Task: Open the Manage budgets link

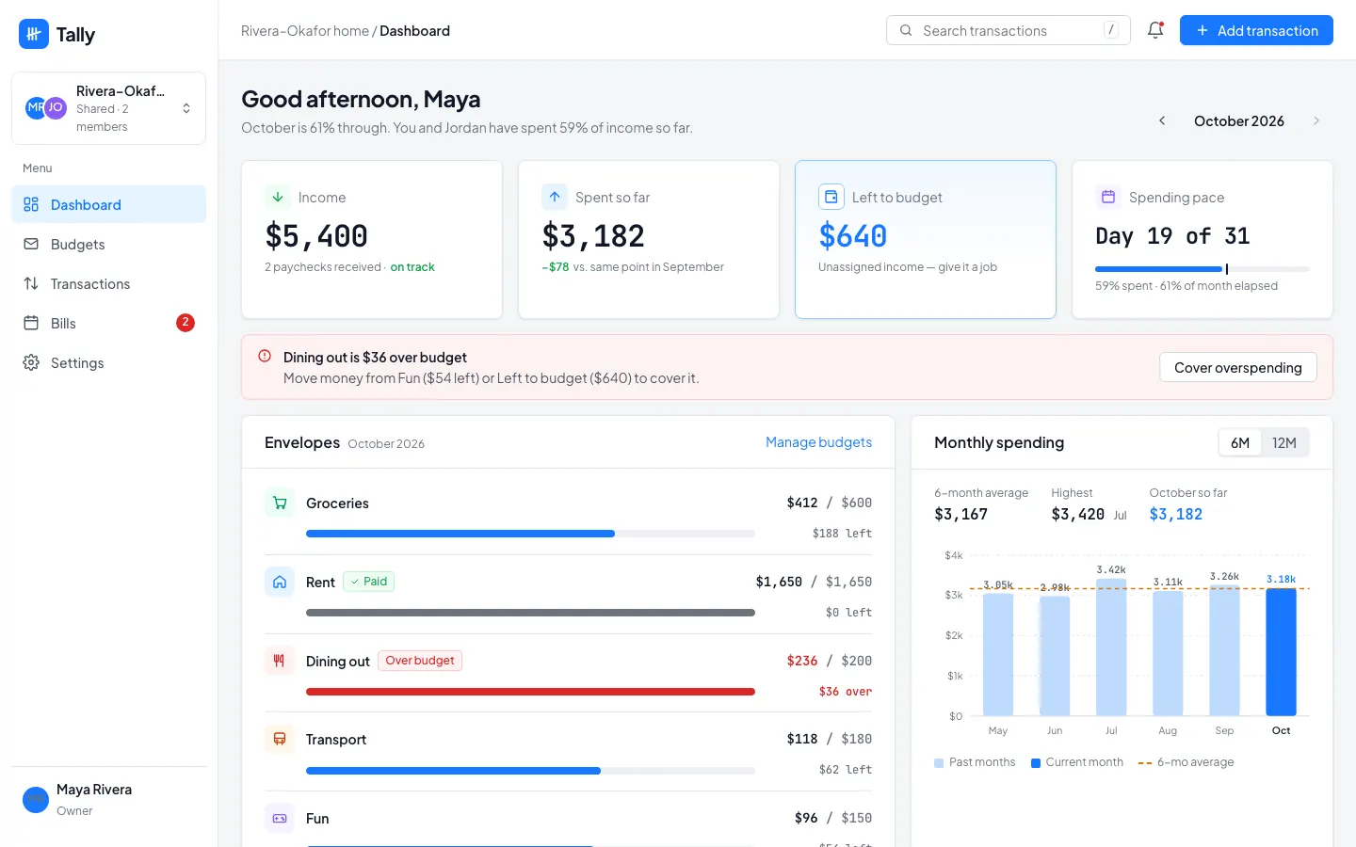Action: tap(818, 442)
